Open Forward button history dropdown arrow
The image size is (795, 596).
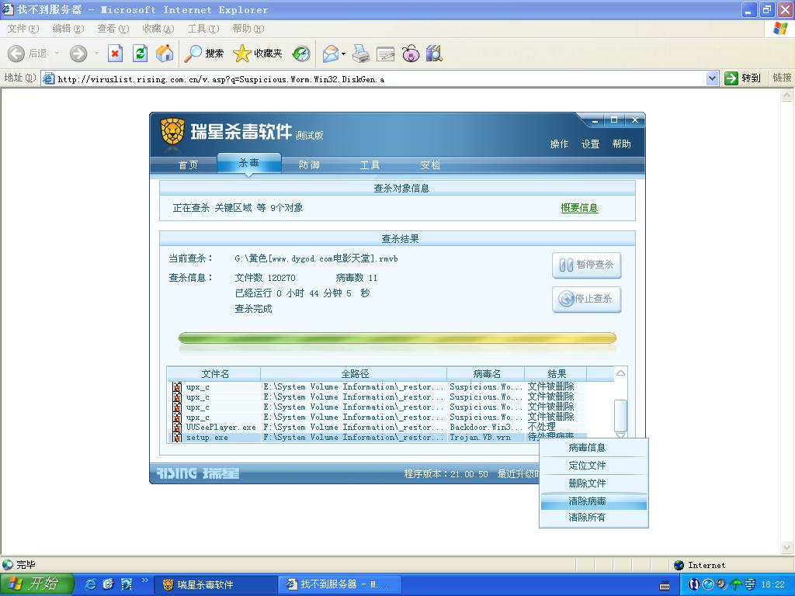[x=96, y=54]
